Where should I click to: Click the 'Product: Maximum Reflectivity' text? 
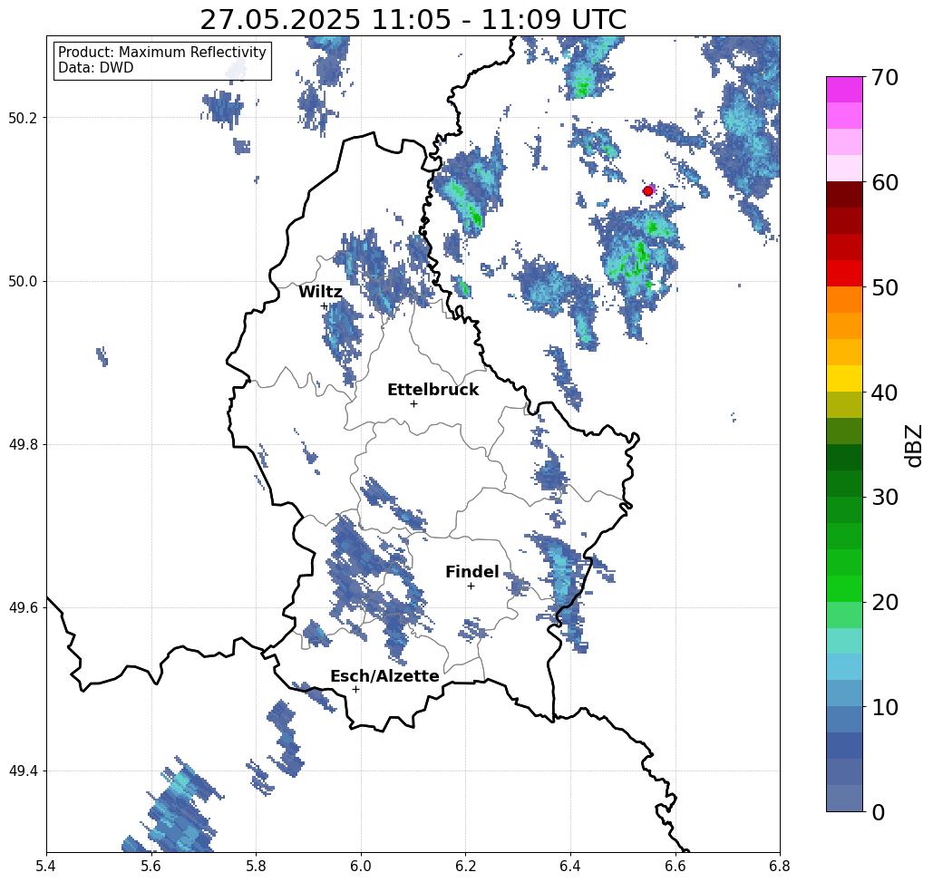[161, 53]
